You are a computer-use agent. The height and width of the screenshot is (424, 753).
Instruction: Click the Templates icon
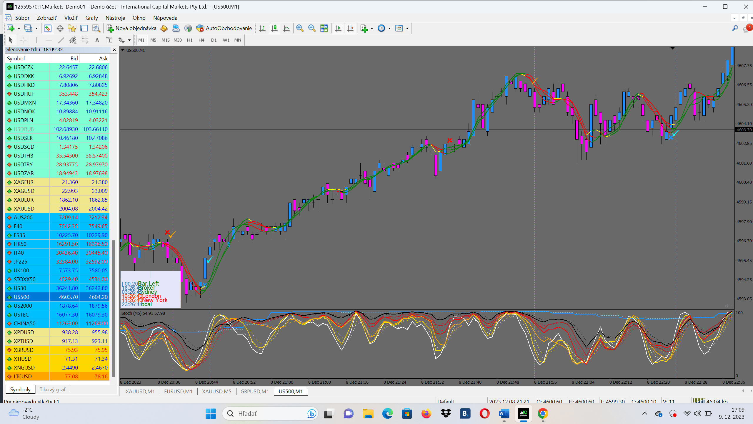click(399, 28)
